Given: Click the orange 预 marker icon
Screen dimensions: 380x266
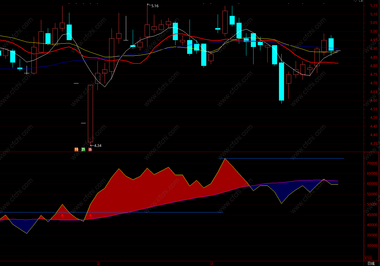Looking at the screenshot, I should pyautogui.click(x=77, y=150).
